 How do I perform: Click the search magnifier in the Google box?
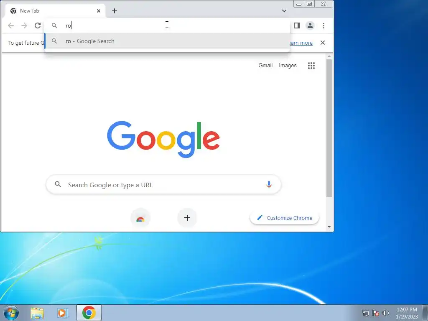point(58,184)
